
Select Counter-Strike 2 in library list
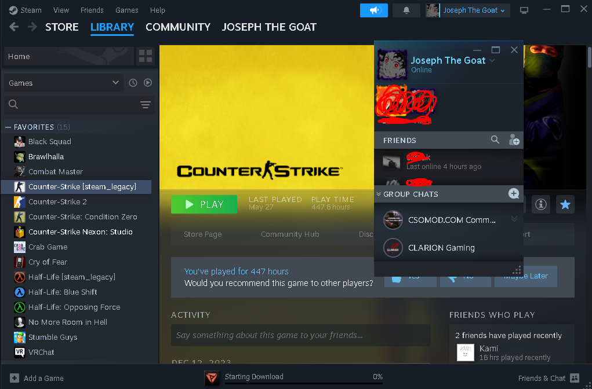pos(57,202)
